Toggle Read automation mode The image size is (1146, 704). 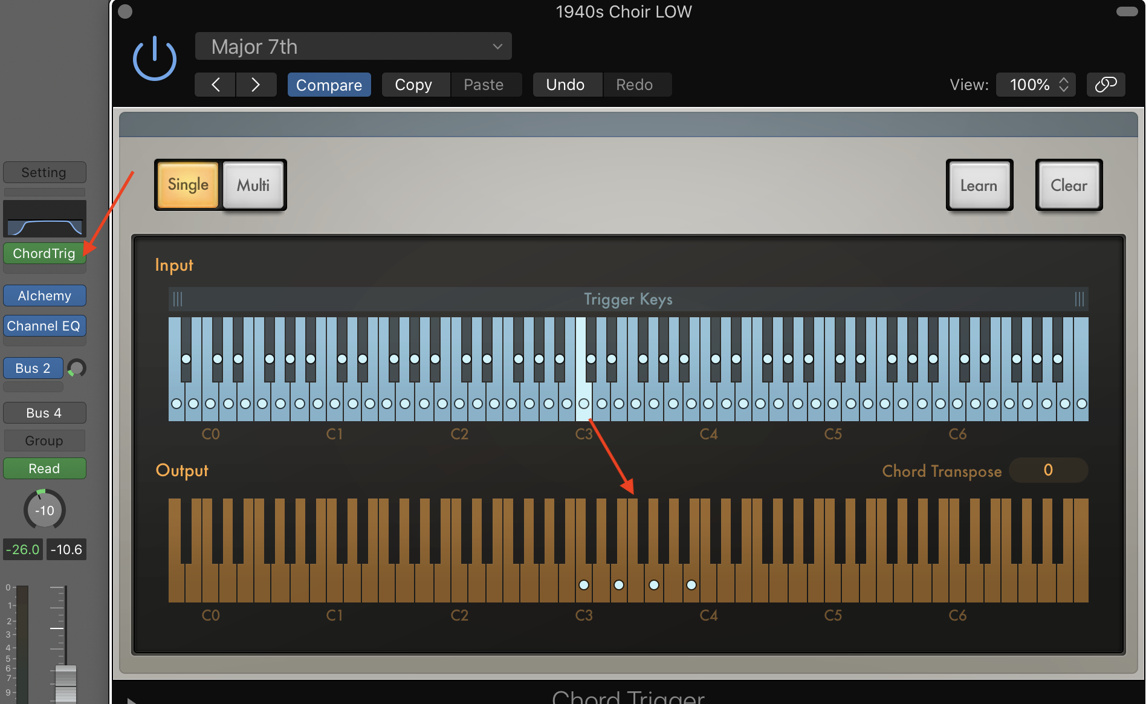click(x=44, y=468)
